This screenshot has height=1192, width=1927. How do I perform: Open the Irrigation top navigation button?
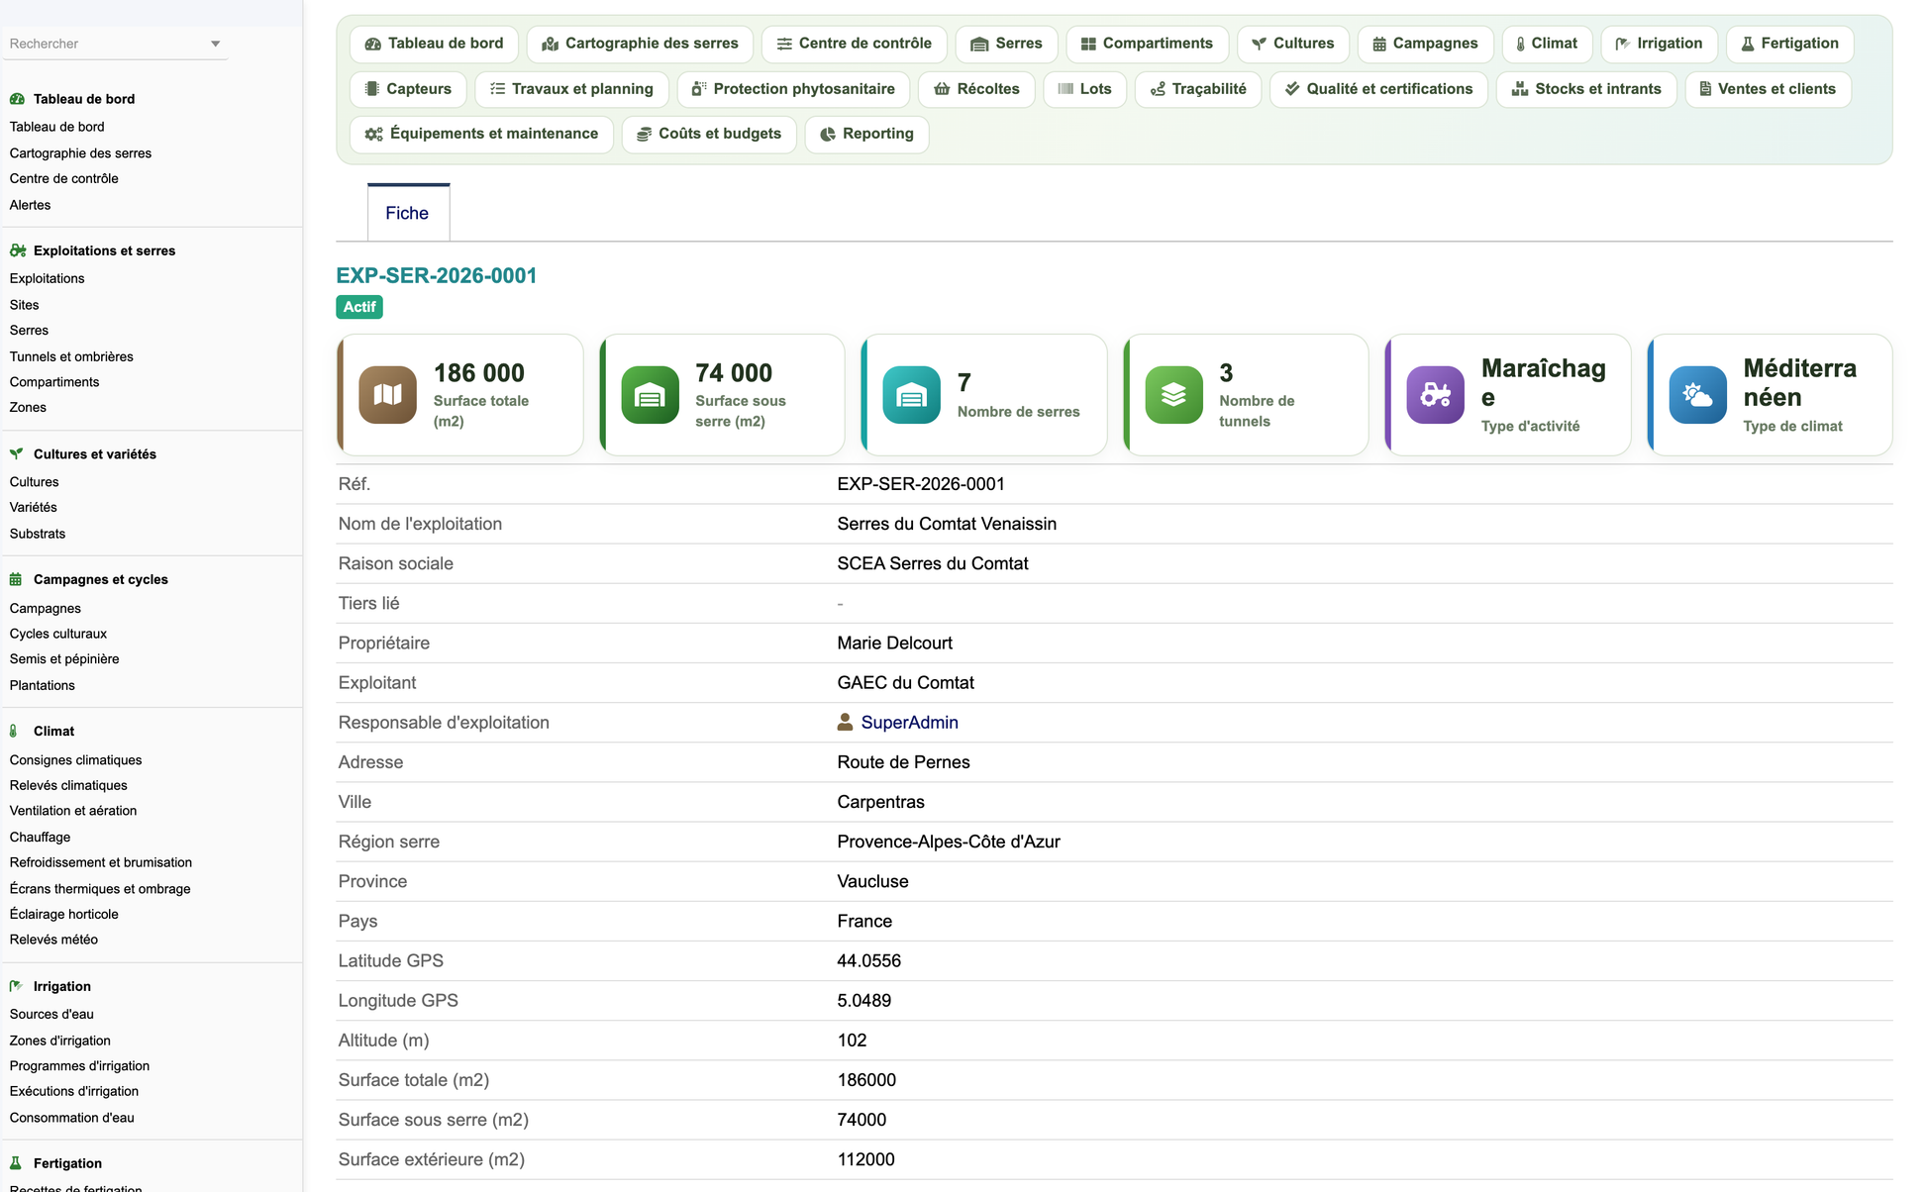tap(1659, 44)
